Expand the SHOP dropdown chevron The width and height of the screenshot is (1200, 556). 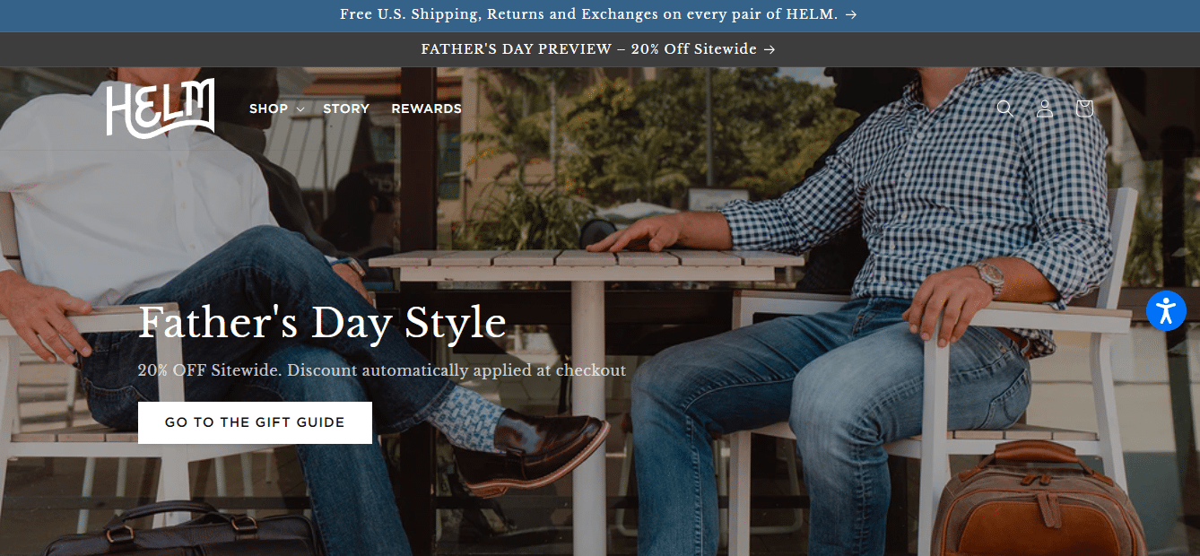coord(299,109)
